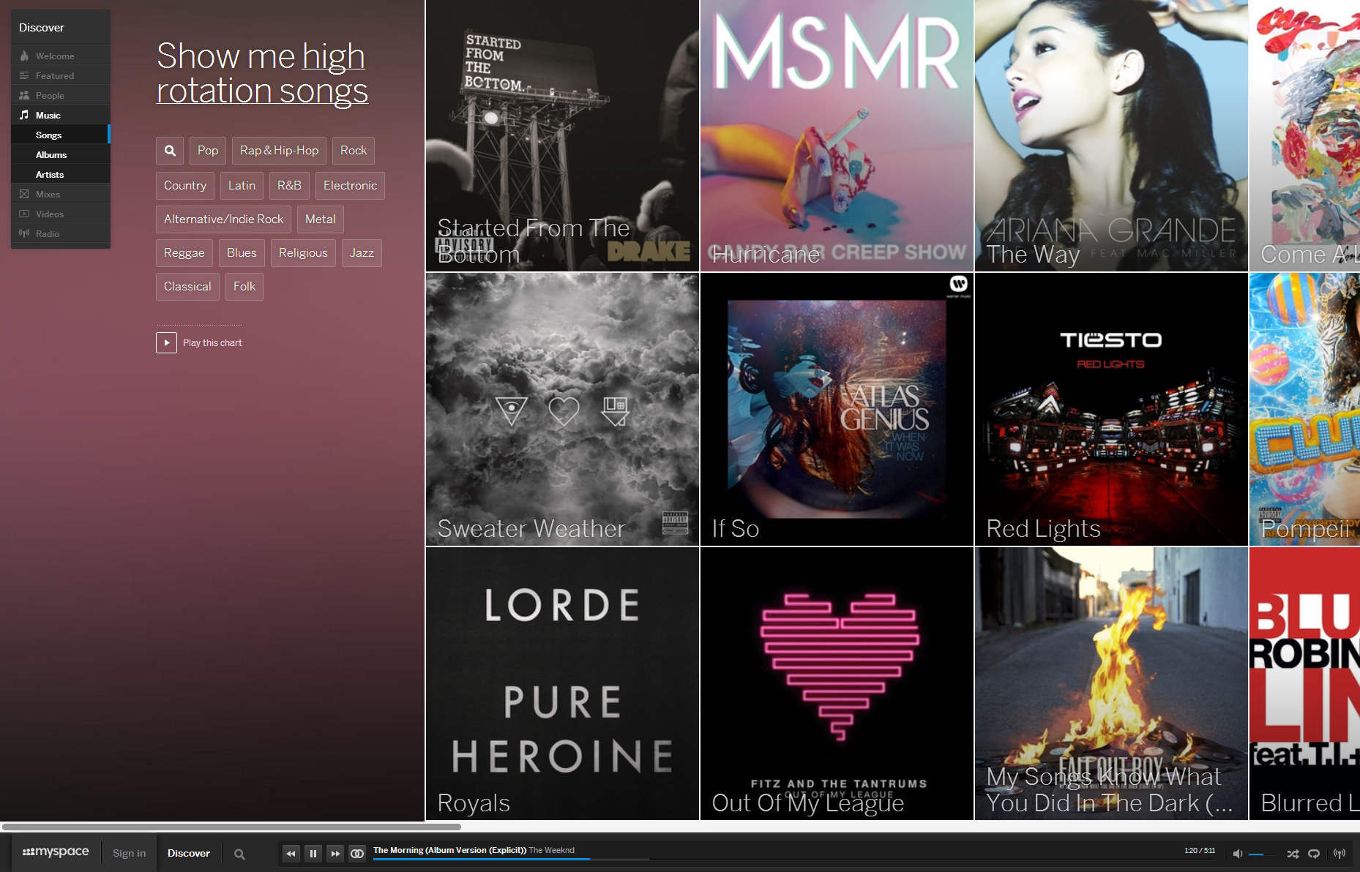This screenshot has height=872, width=1360.
Task: Toggle repeat in the player
Action: tap(1314, 854)
